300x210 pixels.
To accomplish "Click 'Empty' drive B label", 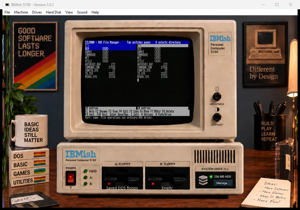I will (x=167, y=188).
